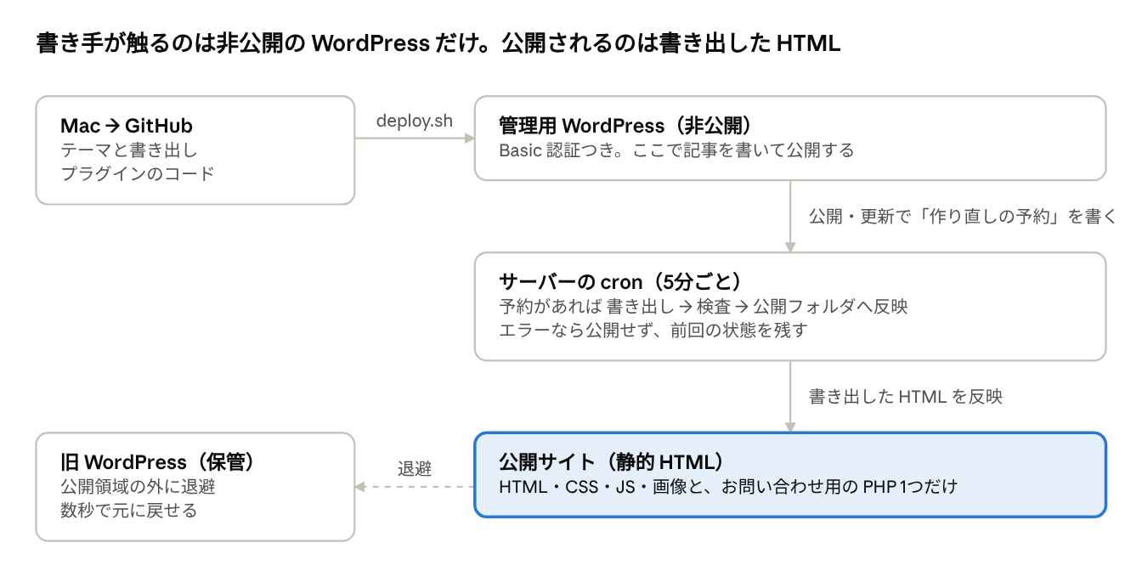Image resolution: width=1142 pixels, height=588 pixels.
Task: Select the 公開サイト（静的 HTML）heading
Action: tap(612, 462)
